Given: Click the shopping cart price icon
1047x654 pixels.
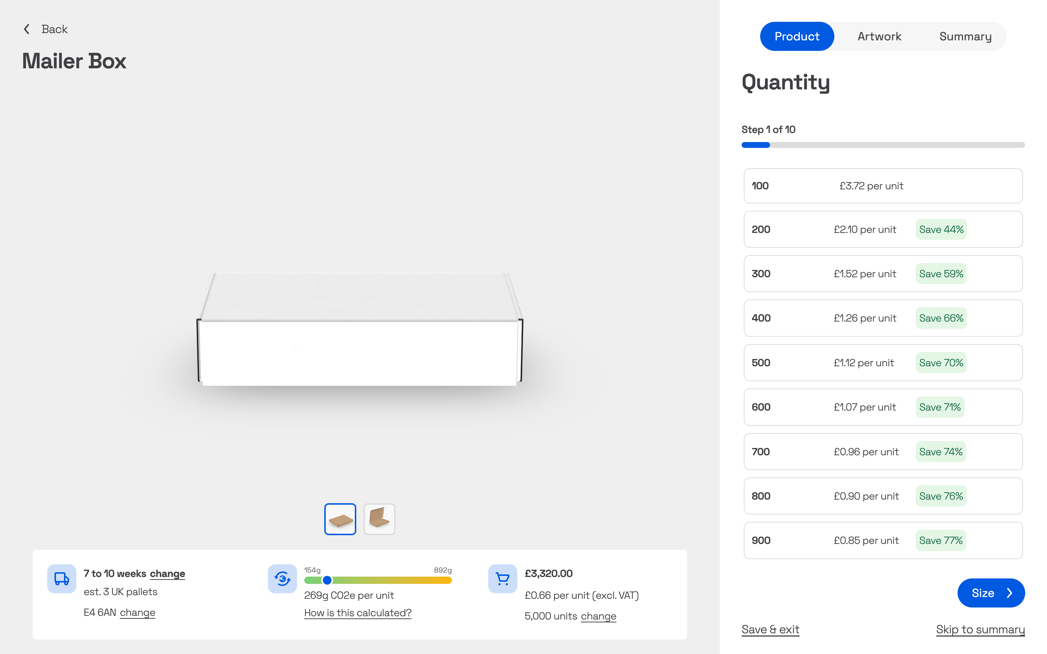Looking at the screenshot, I should tap(502, 578).
